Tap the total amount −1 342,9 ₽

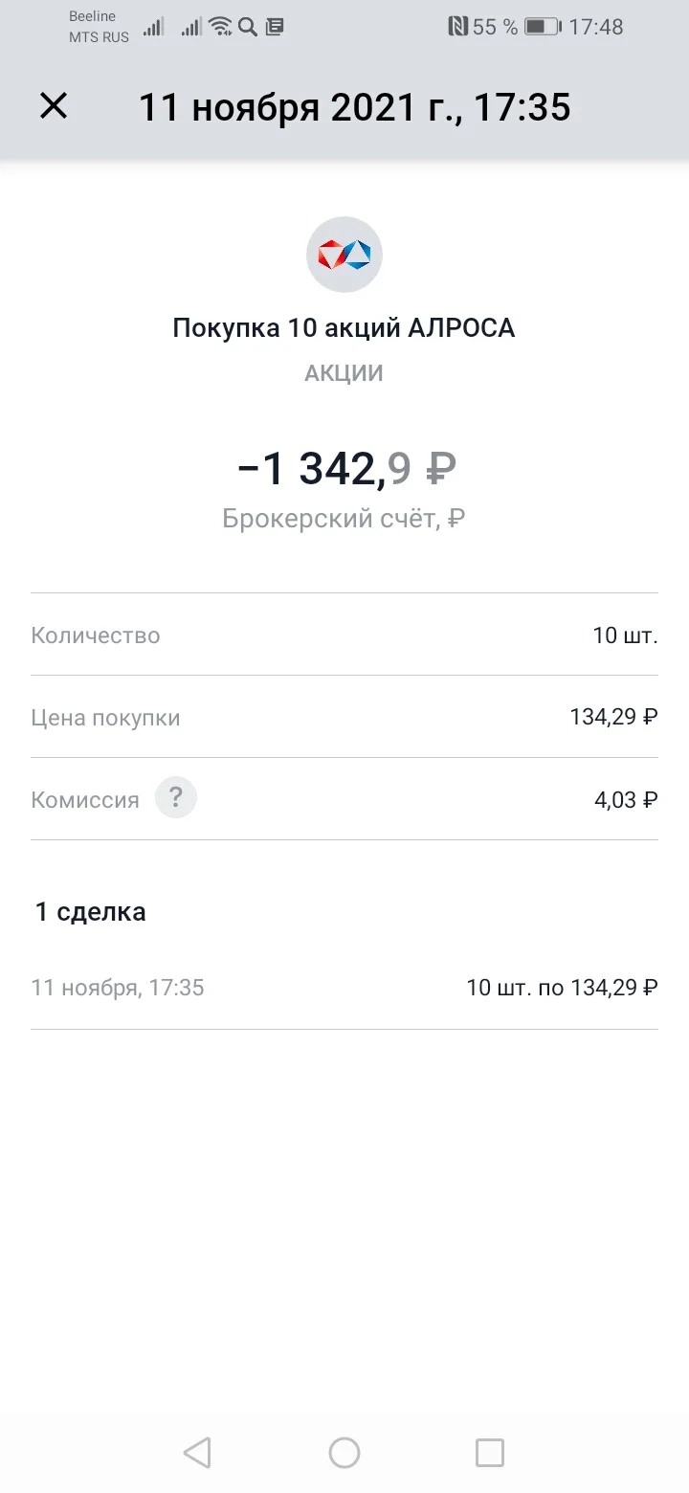coord(346,469)
